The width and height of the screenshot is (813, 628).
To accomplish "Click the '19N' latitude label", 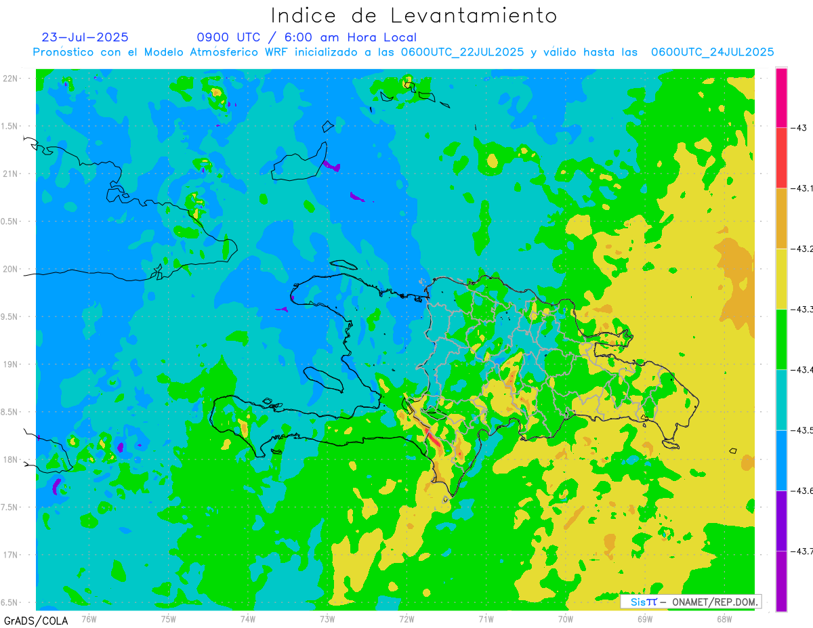I will click(x=11, y=364).
